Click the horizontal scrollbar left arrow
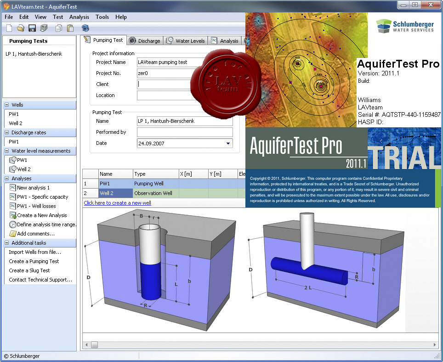 coord(86,345)
